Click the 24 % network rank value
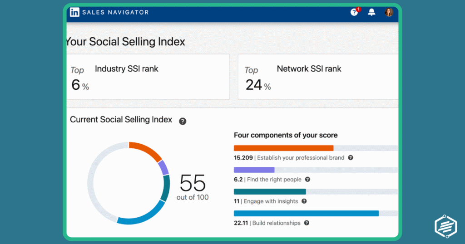Screen dimensions: 465x244 pyautogui.click(x=258, y=85)
